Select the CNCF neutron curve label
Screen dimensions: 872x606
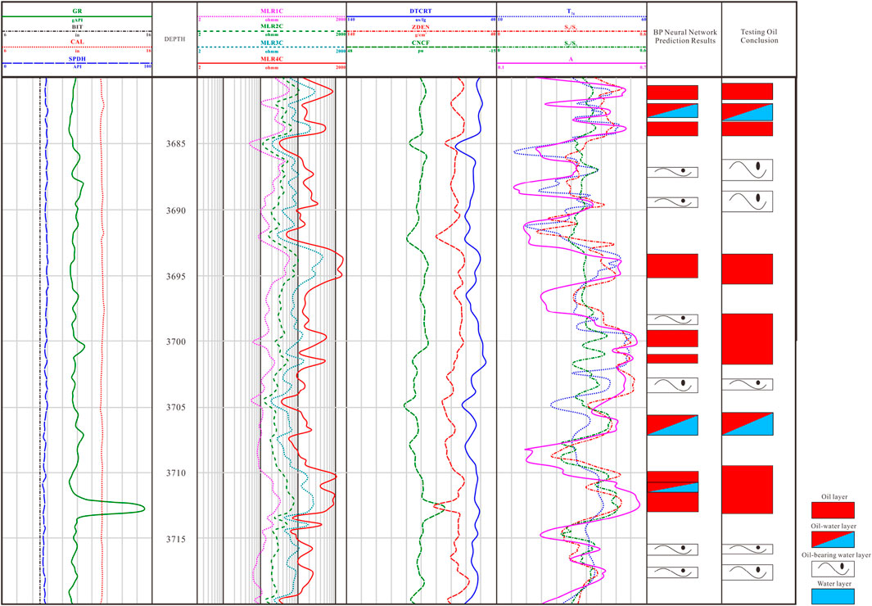pyautogui.click(x=420, y=43)
